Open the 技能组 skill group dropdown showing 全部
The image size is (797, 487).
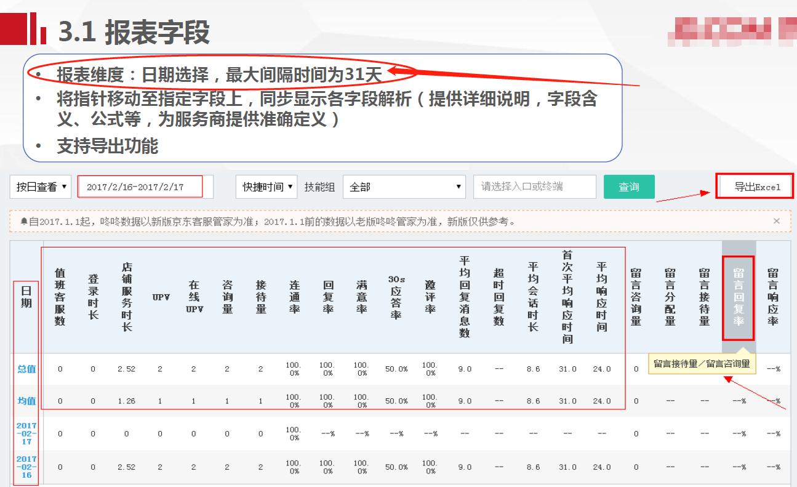tap(403, 187)
